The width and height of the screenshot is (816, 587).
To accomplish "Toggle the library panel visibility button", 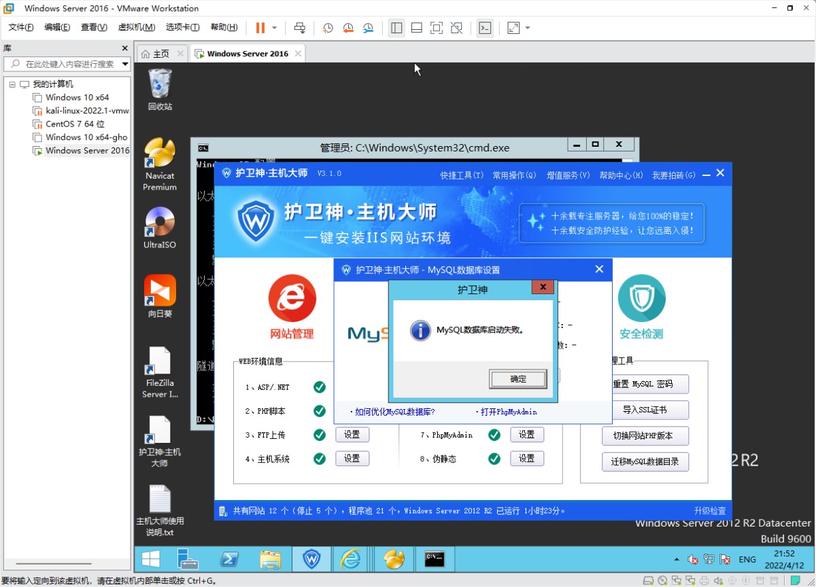I will pyautogui.click(x=396, y=28).
